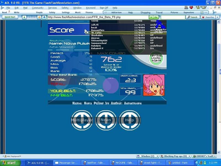Screen dimensions: 221x166
Task: Click the Quick Start button
Action: tap(10, 17)
